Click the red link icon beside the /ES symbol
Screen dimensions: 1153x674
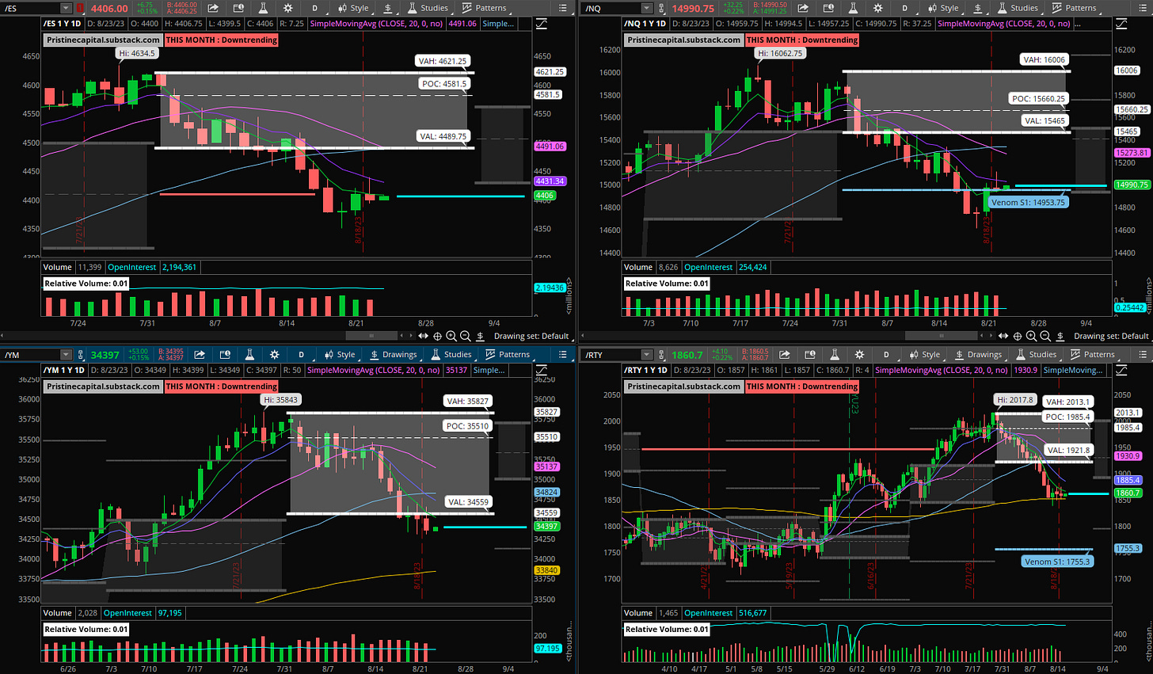[80, 8]
